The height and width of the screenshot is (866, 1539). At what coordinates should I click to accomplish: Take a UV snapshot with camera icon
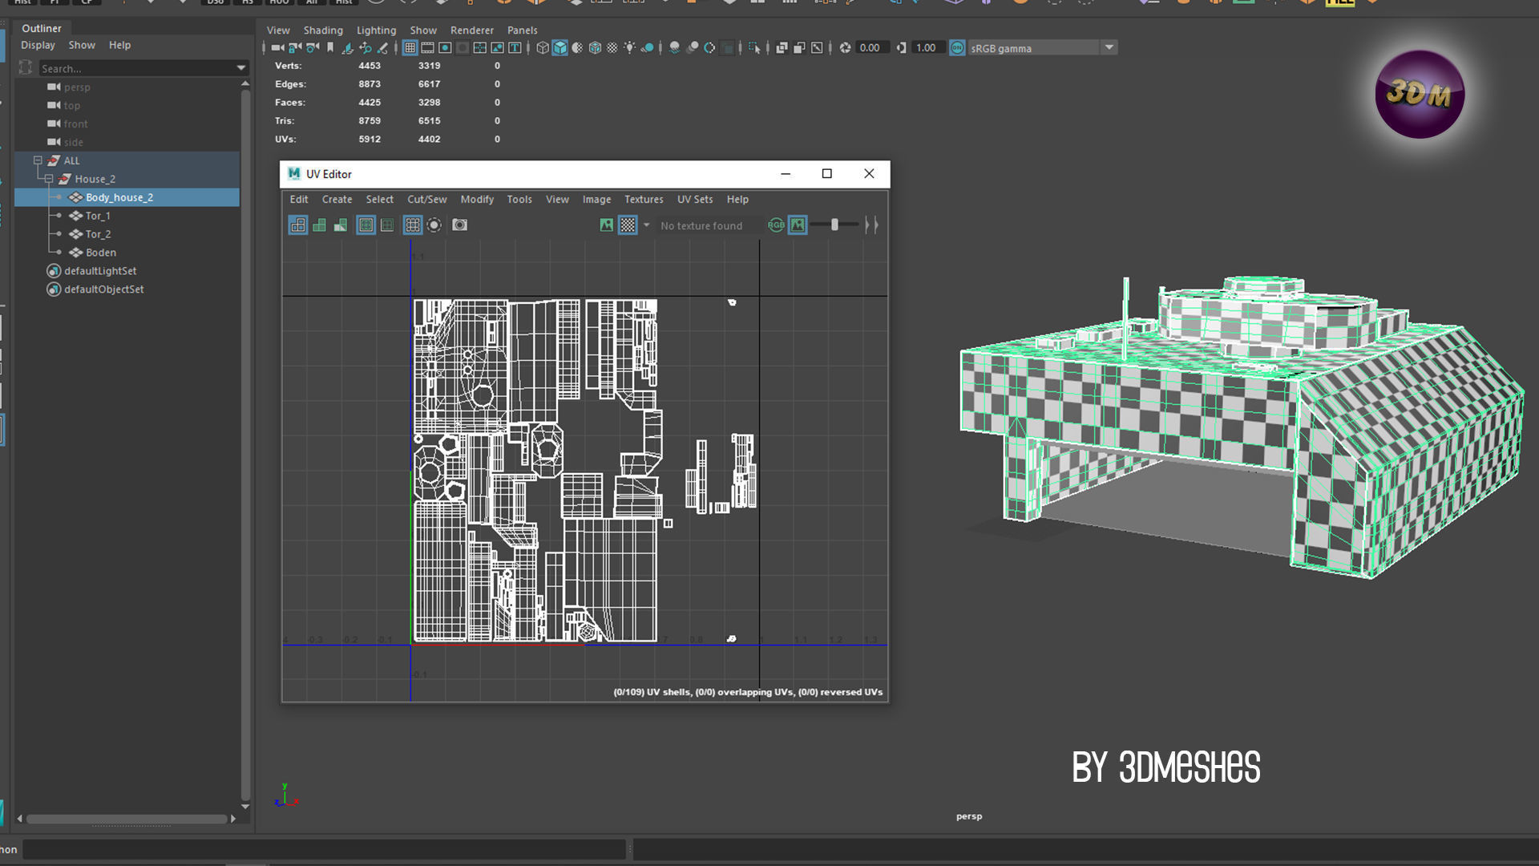(459, 225)
